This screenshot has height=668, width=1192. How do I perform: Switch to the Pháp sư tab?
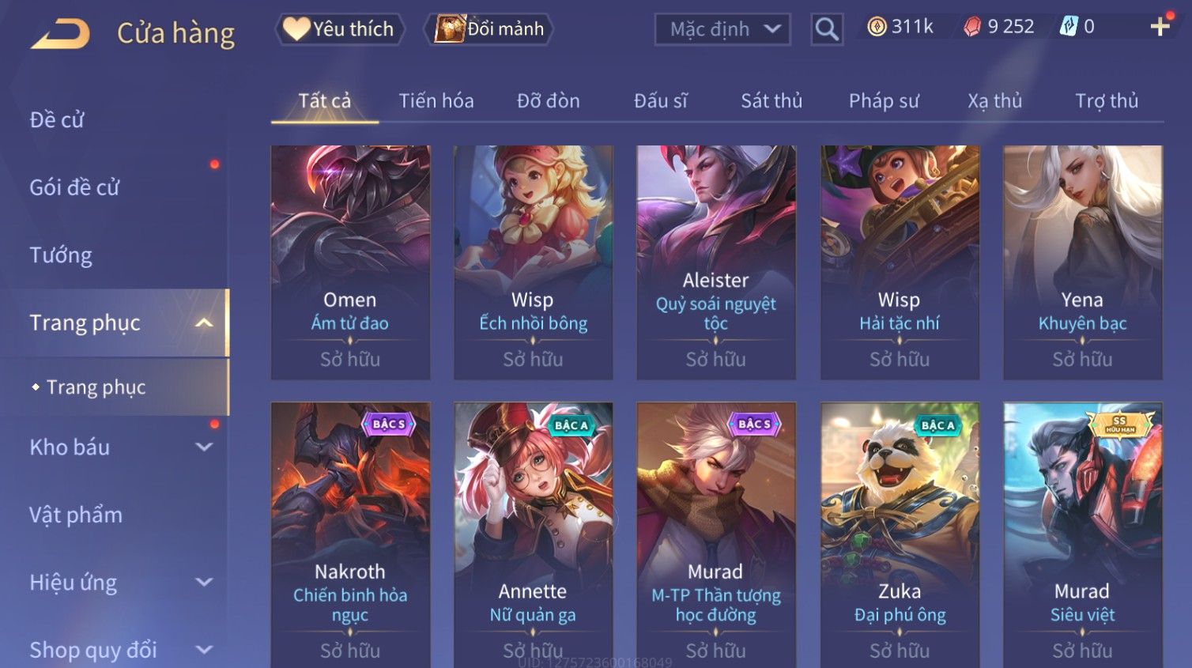click(884, 101)
